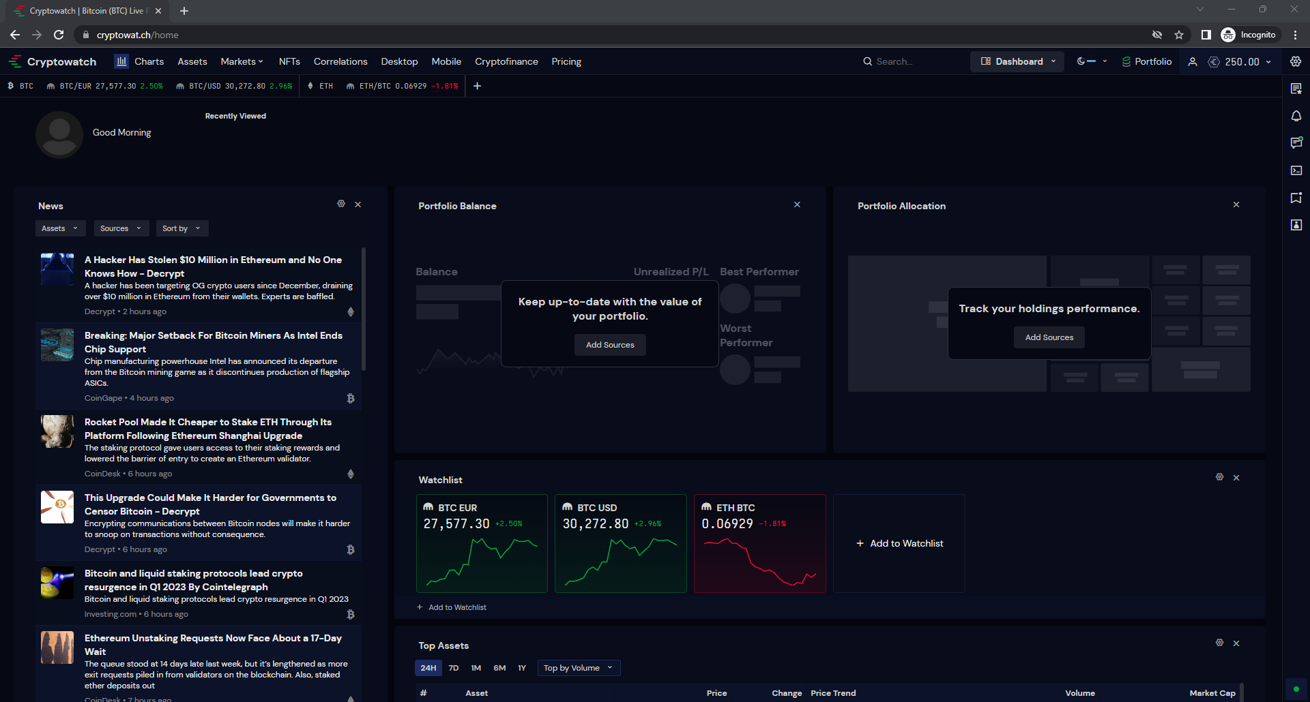Close the Portfolio Allocation panel
This screenshot has width=1310, height=702.
tap(1236, 204)
